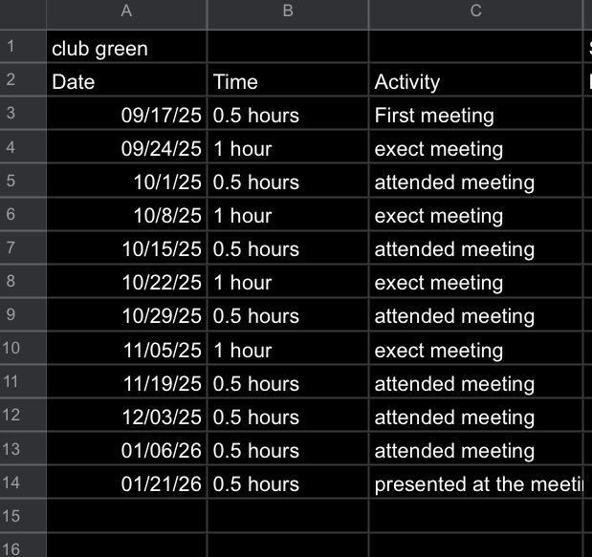This screenshot has height=557, width=592.
Task: Click the 'First meeting' activity cell
Action: coord(475,116)
